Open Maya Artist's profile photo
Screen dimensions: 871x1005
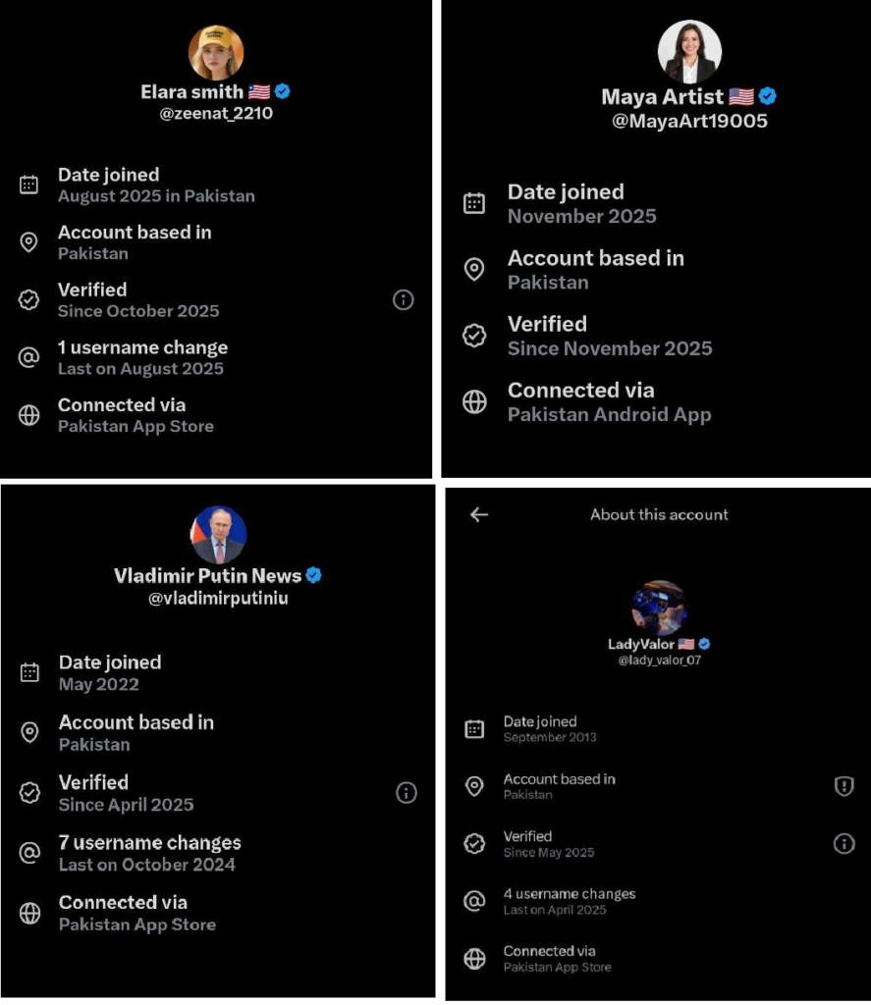pyautogui.click(x=689, y=52)
